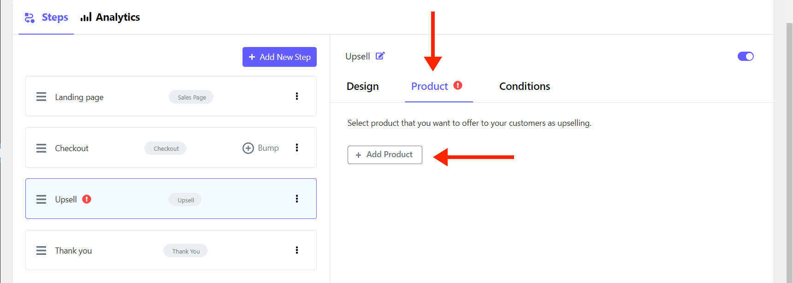Click the Sales Page badge

[x=191, y=97]
